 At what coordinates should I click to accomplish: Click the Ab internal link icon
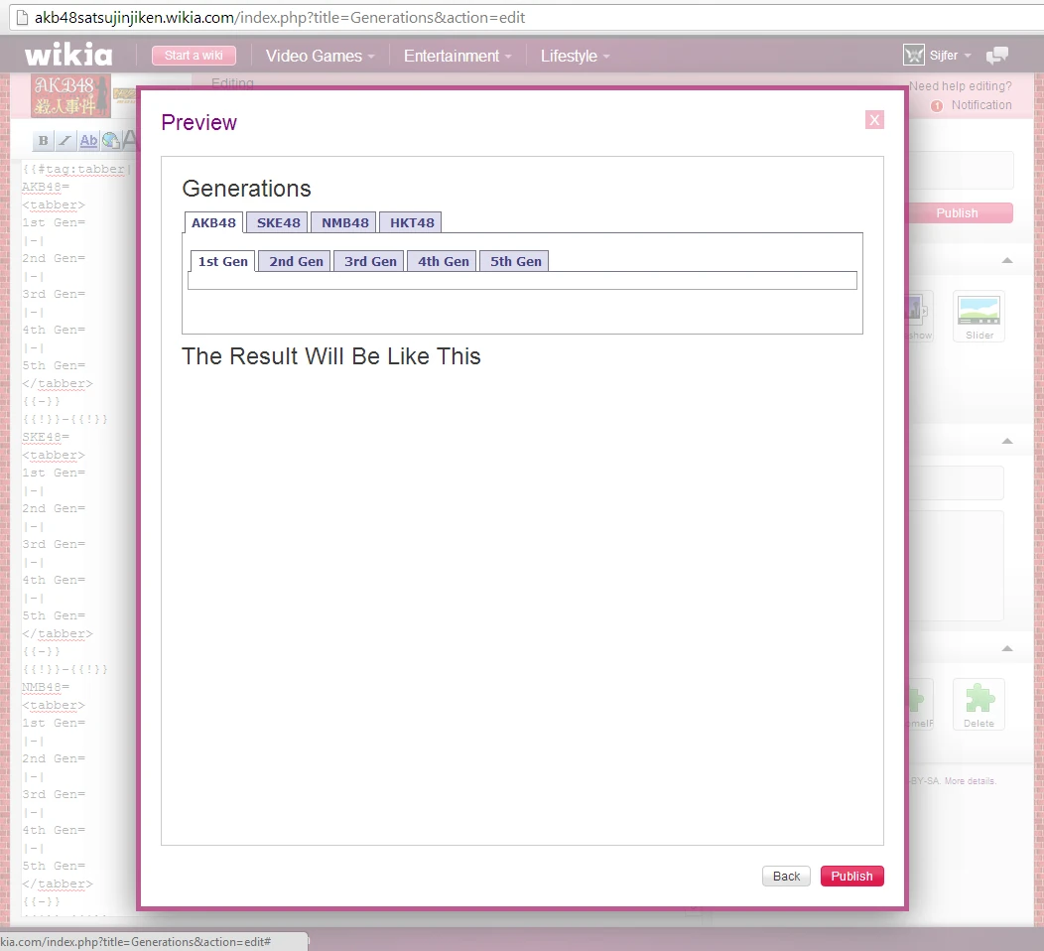tap(88, 141)
